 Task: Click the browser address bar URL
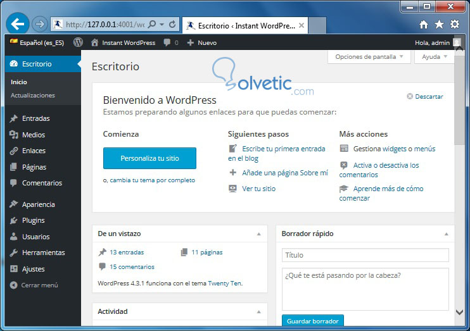tap(105, 25)
